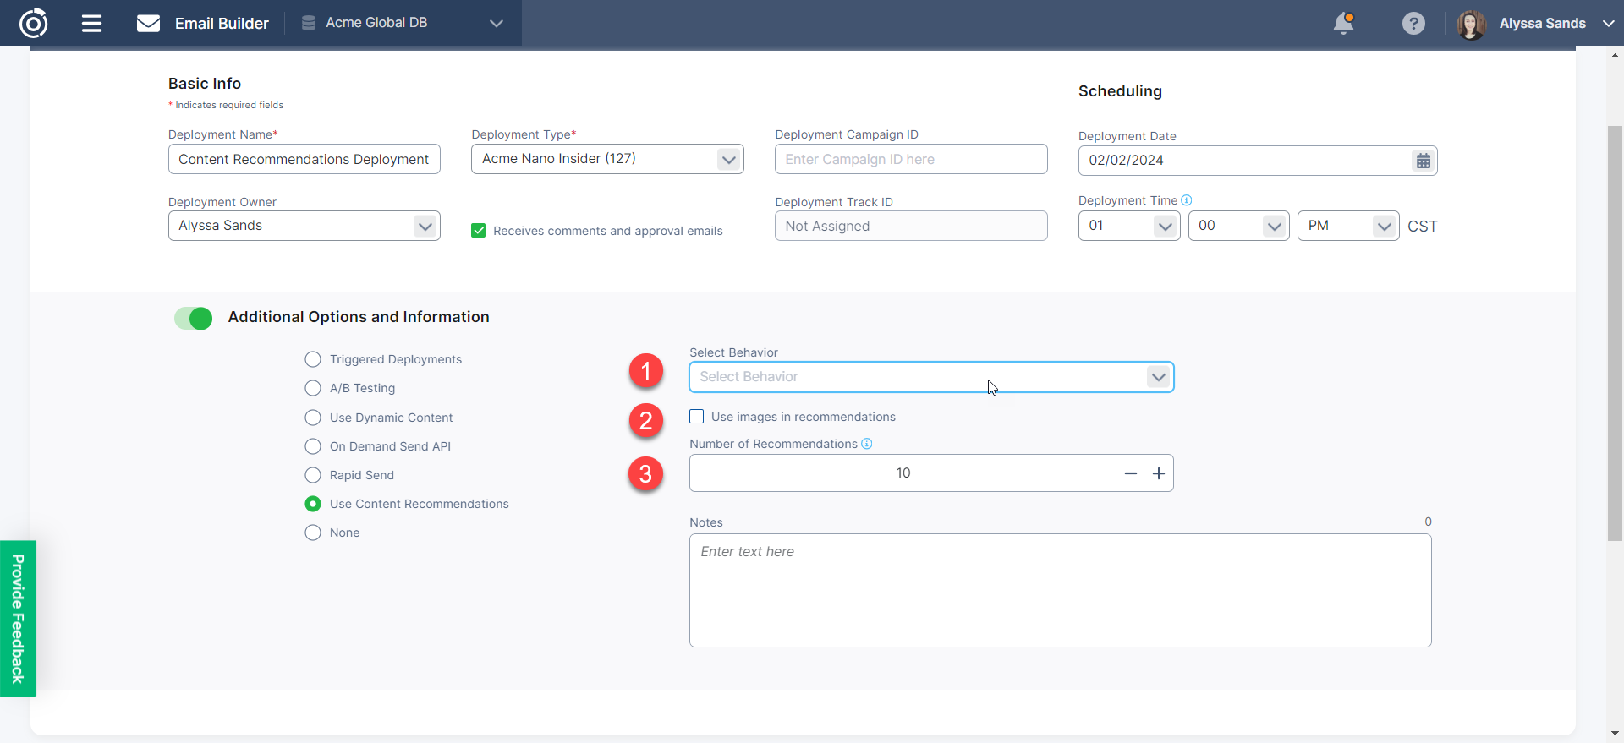The height and width of the screenshot is (743, 1624).
Task: Enable Use images in recommendations checkbox
Action: [696, 417]
